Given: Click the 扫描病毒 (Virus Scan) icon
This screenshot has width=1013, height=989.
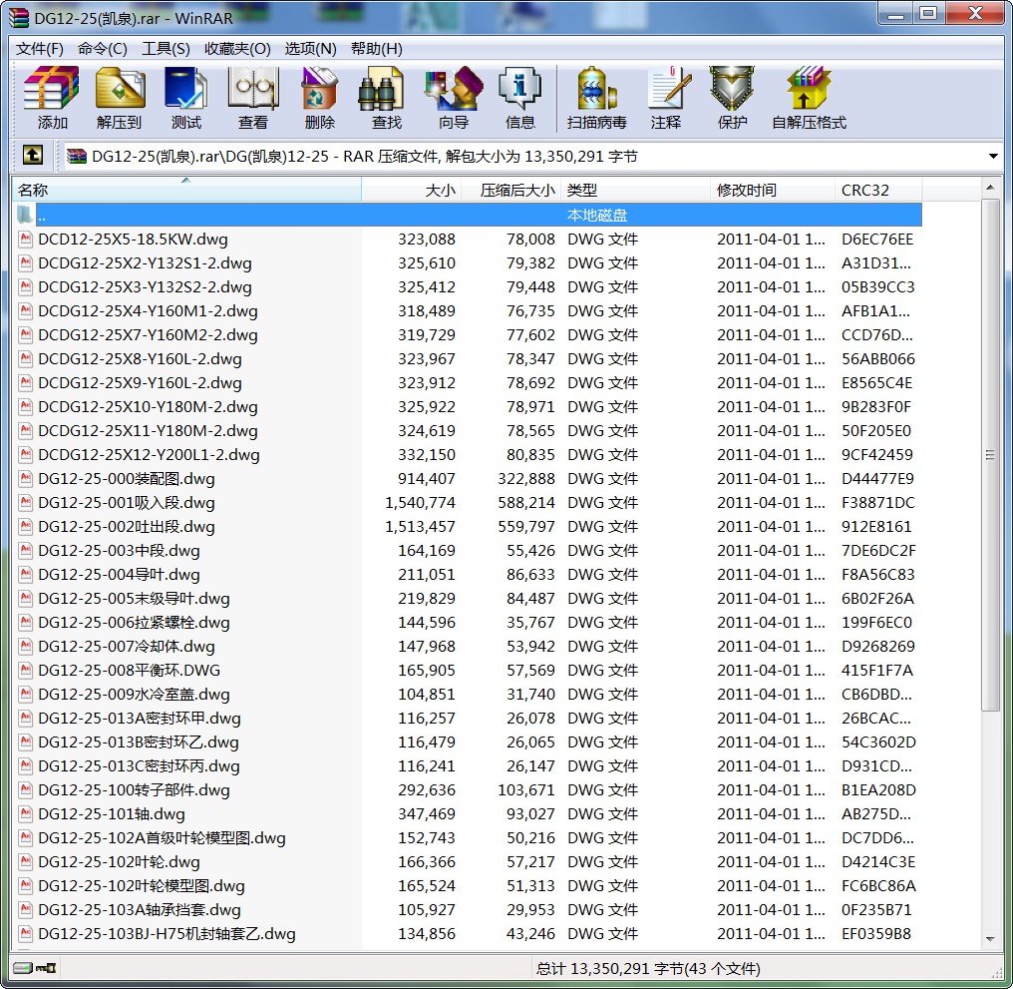Looking at the screenshot, I should (596, 98).
